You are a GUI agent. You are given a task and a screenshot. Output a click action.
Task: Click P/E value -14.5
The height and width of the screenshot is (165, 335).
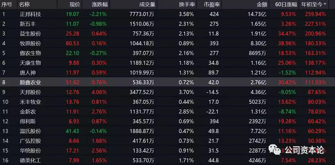[212, 92]
